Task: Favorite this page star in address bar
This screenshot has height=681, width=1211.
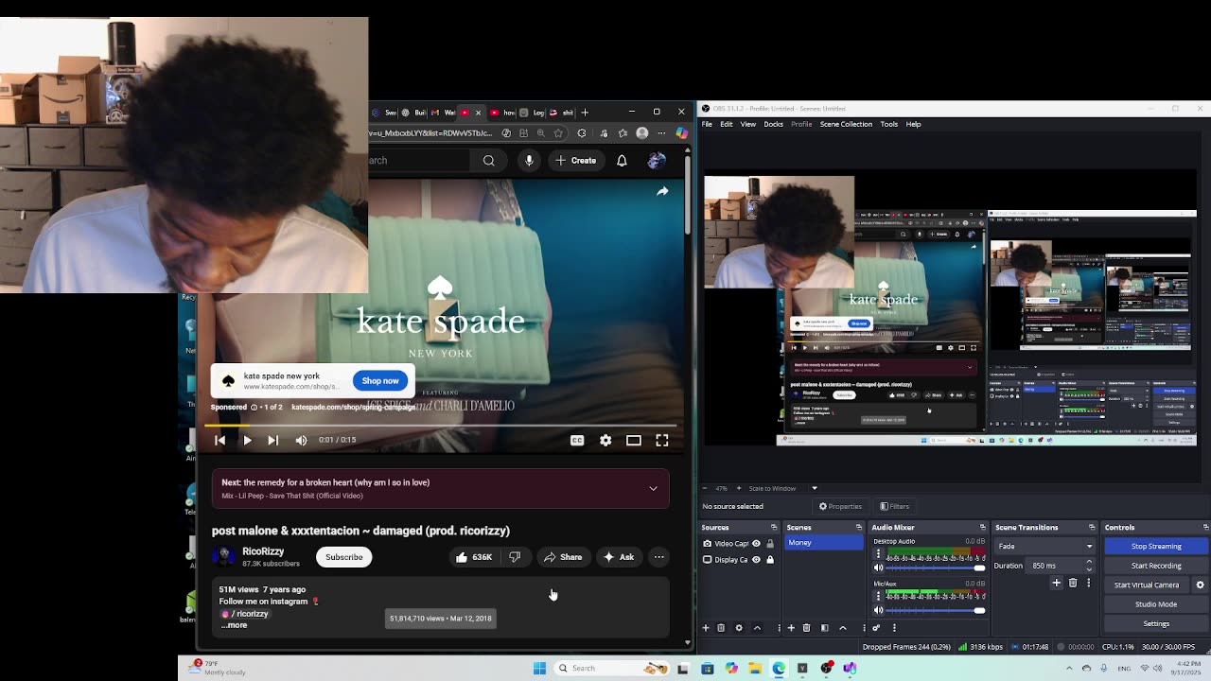Action: click(x=559, y=133)
